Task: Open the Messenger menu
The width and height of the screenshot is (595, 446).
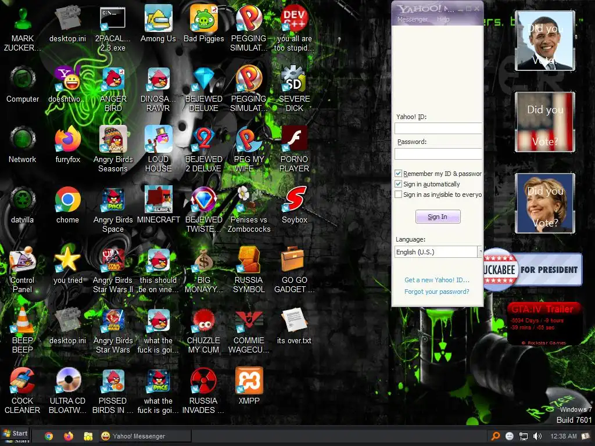Action: (413, 19)
